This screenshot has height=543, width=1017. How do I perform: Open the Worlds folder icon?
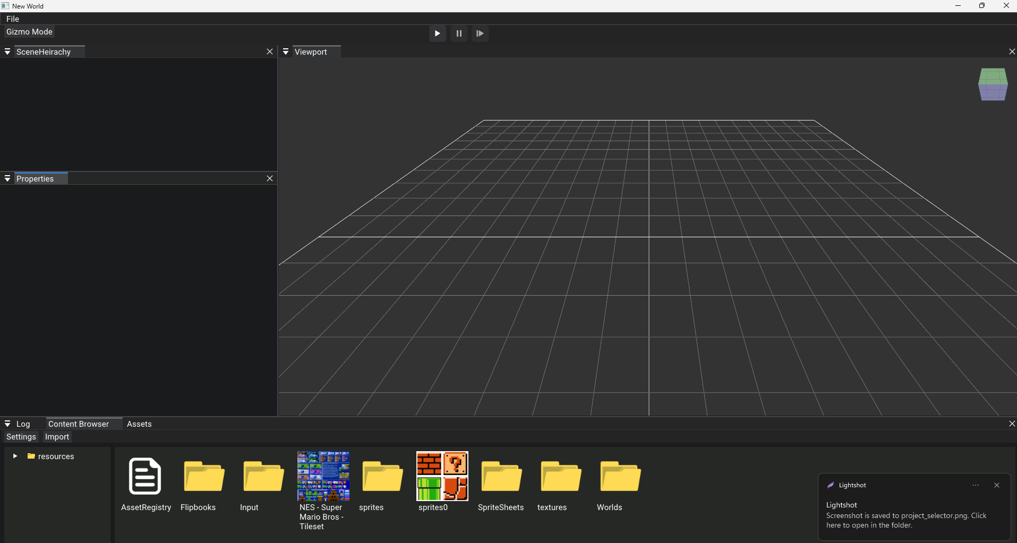coord(620,476)
